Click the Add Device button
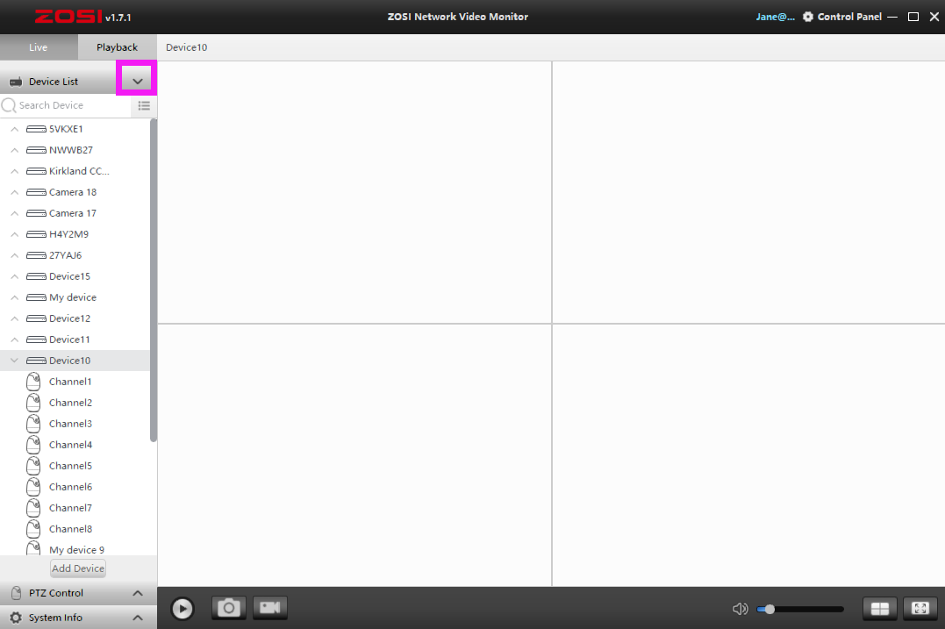The image size is (945, 629). 78,568
